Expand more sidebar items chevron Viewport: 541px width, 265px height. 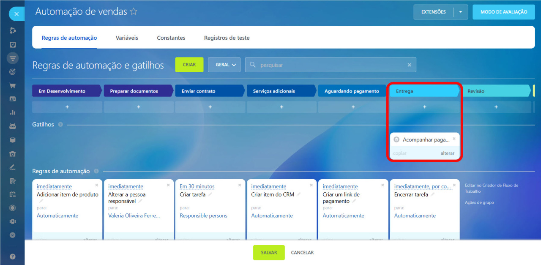click(13, 235)
